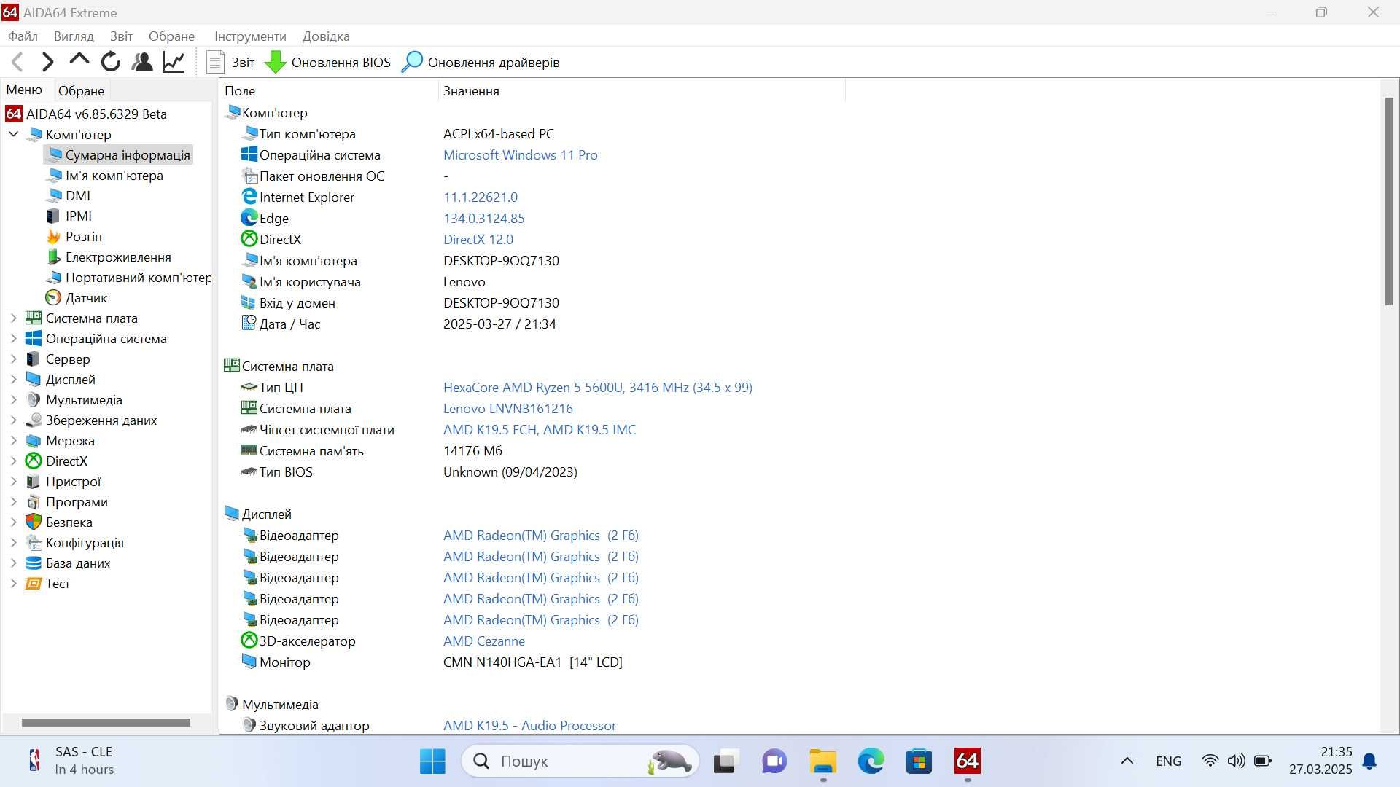Open HexaCore AMD Ryzen 5 5600U link

598,387
